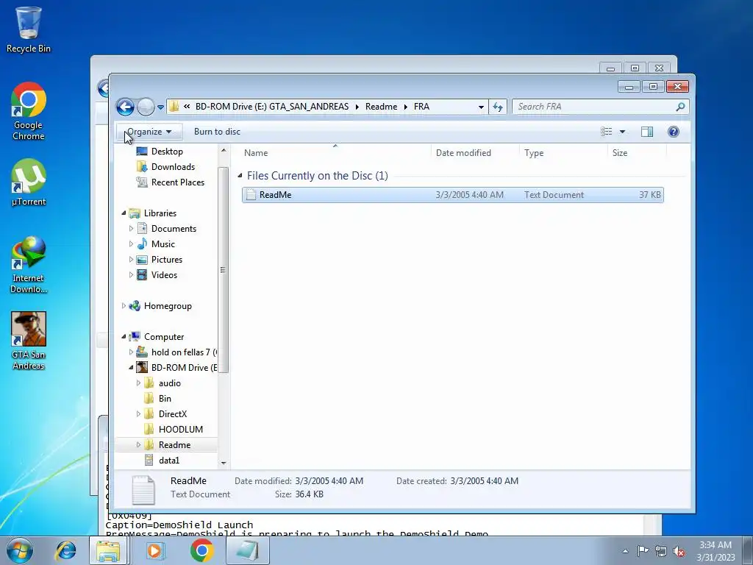Open Chrome from the taskbar
The width and height of the screenshot is (753, 565).
(x=201, y=550)
